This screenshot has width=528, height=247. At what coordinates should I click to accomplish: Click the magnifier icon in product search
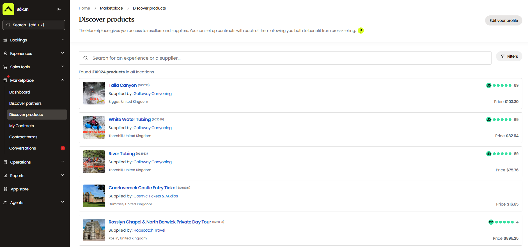[86, 58]
